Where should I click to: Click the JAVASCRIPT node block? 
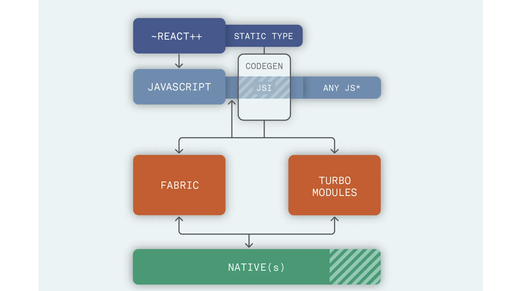click(x=179, y=87)
